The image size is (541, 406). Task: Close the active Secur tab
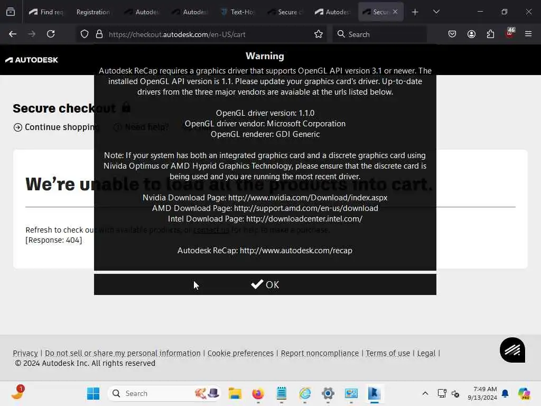click(x=395, y=12)
